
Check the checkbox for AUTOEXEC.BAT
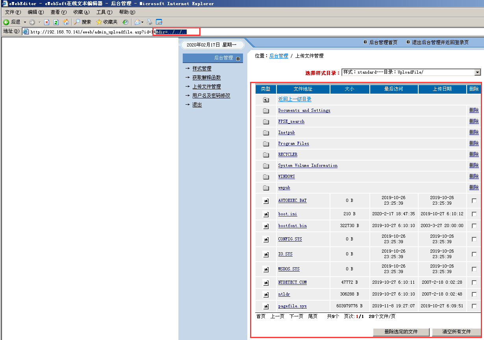click(x=474, y=200)
